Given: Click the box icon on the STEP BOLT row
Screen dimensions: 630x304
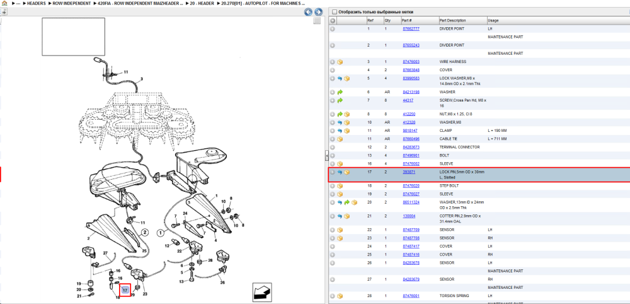Looking at the screenshot, I should coord(340,186).
